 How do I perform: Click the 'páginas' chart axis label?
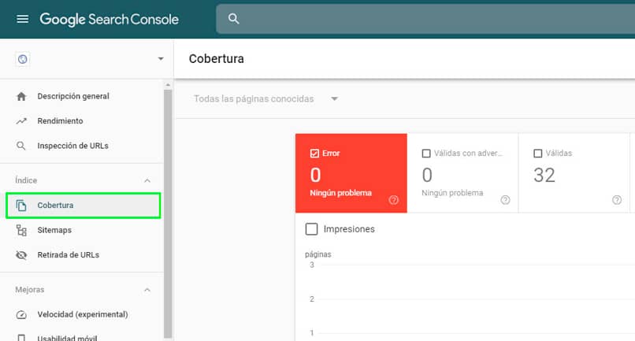tap(318, 254)
